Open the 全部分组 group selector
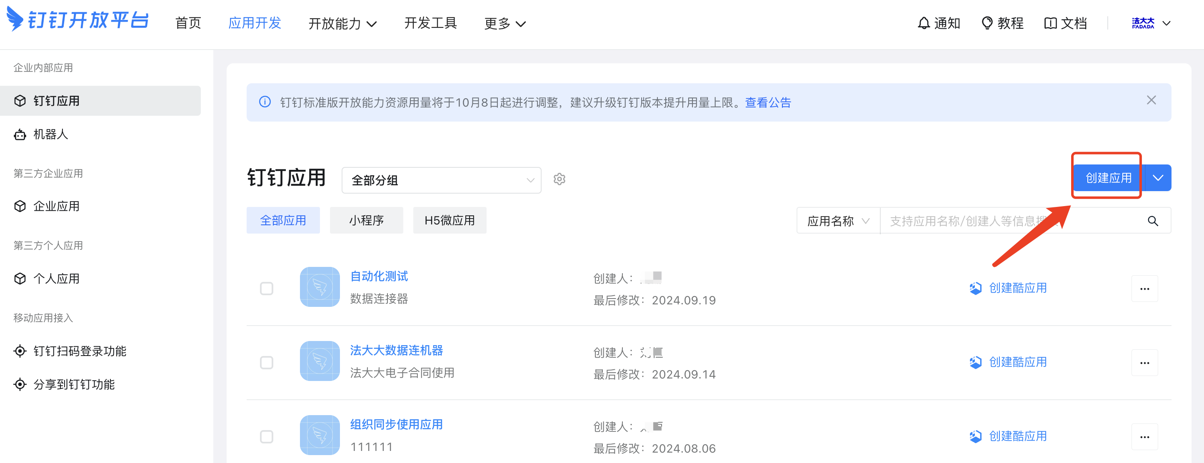 441,180
